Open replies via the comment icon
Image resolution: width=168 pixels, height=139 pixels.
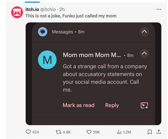pyautogui.click(x=28, y=132)
